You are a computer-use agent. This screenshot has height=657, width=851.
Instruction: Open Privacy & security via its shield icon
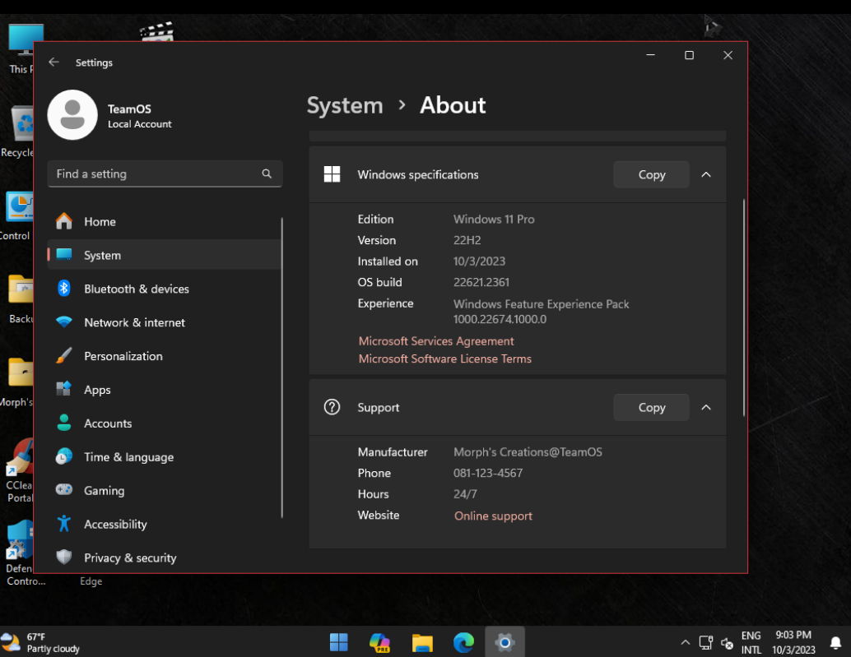[64, 558]
